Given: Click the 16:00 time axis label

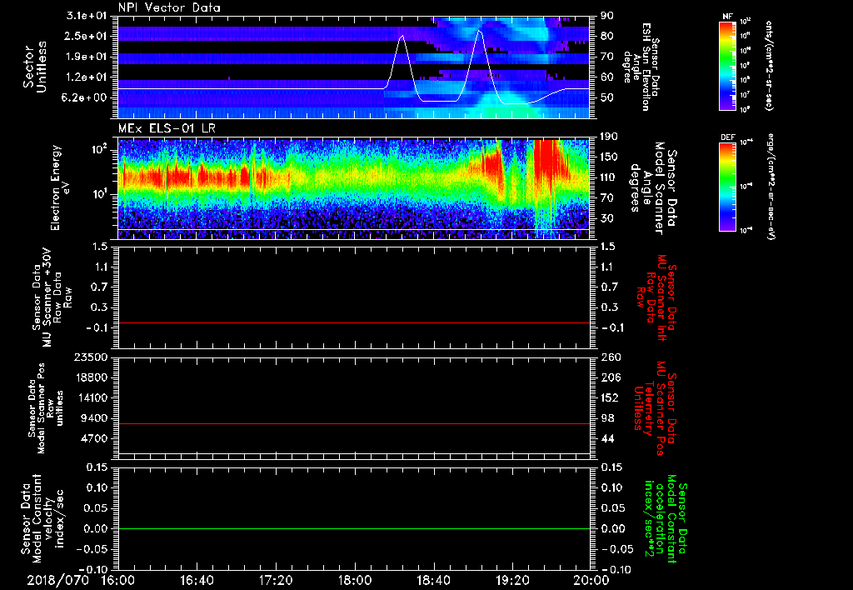Looking at the screenshot, I should pyautogui.click(x=118, y=580).
